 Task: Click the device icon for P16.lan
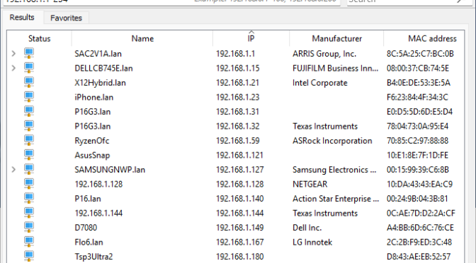coord(29,199)
